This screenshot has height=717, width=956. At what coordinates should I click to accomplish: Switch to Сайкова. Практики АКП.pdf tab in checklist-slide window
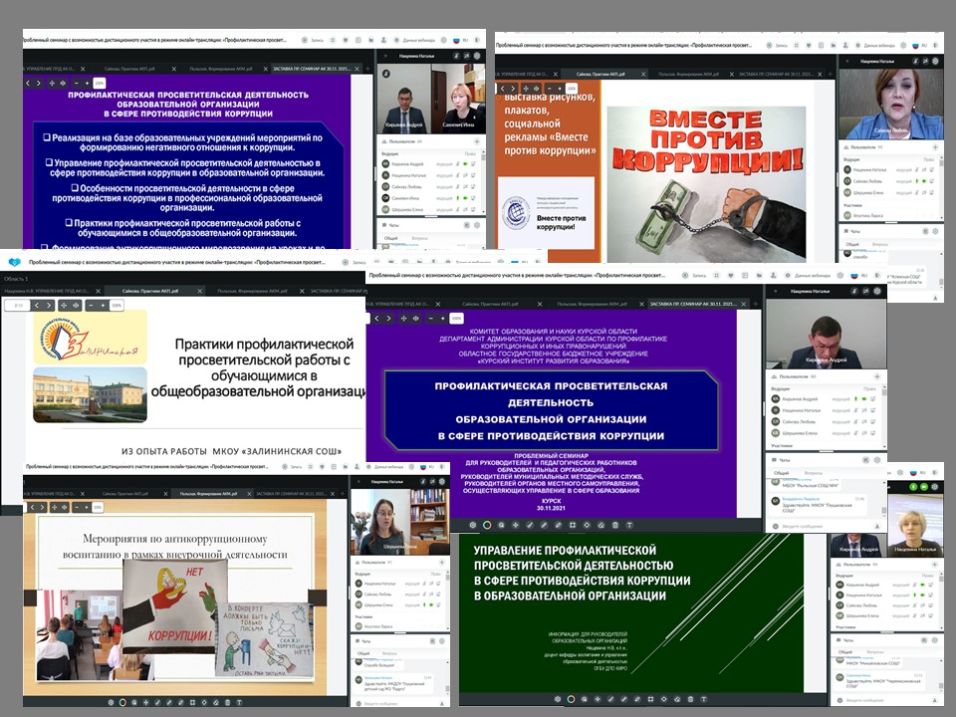pyautogui.click(x=129, y=69)
